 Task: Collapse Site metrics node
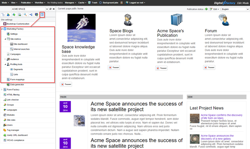coord(5,39)
